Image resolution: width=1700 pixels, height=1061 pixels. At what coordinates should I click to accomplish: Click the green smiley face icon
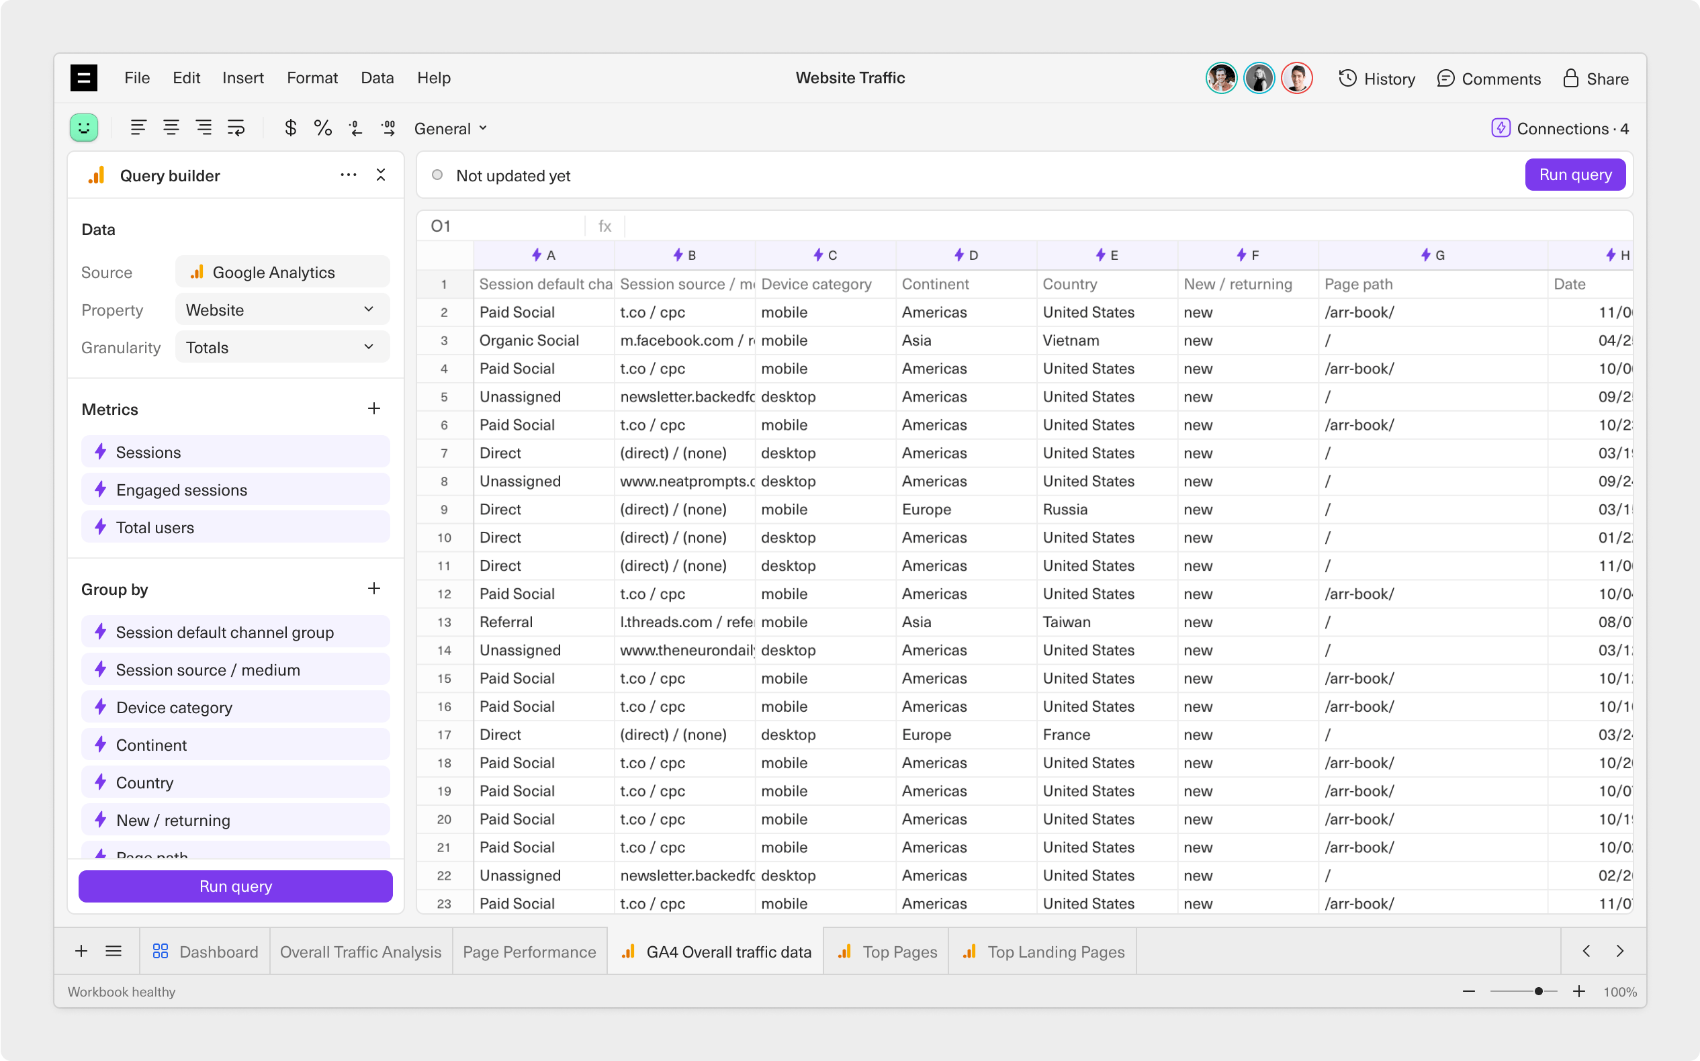click(x=84, y=128)
